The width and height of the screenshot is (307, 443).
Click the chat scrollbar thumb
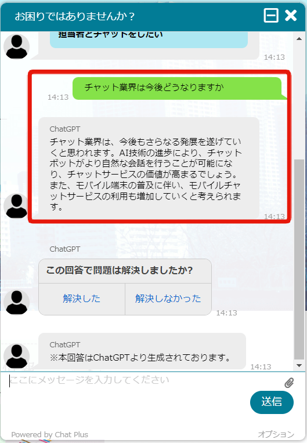pos(299,259)
